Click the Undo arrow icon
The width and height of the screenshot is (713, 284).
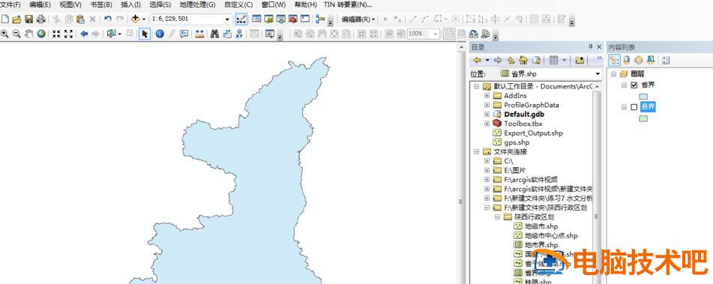click(x=108, y=19)
